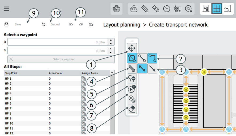Open the undo history icon
Screen dimensions: 236x136
(91, 25)
